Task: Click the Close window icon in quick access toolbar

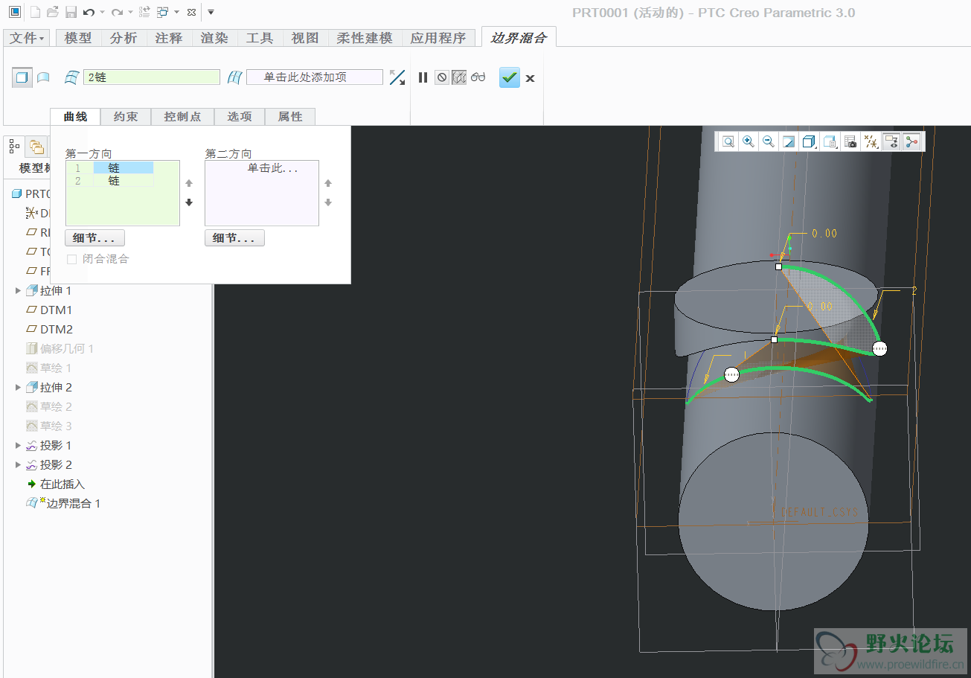Action: [191, 12]
